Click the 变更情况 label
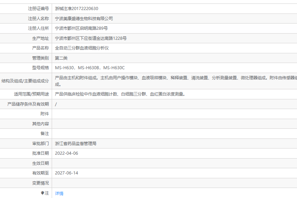 (41, 183)
